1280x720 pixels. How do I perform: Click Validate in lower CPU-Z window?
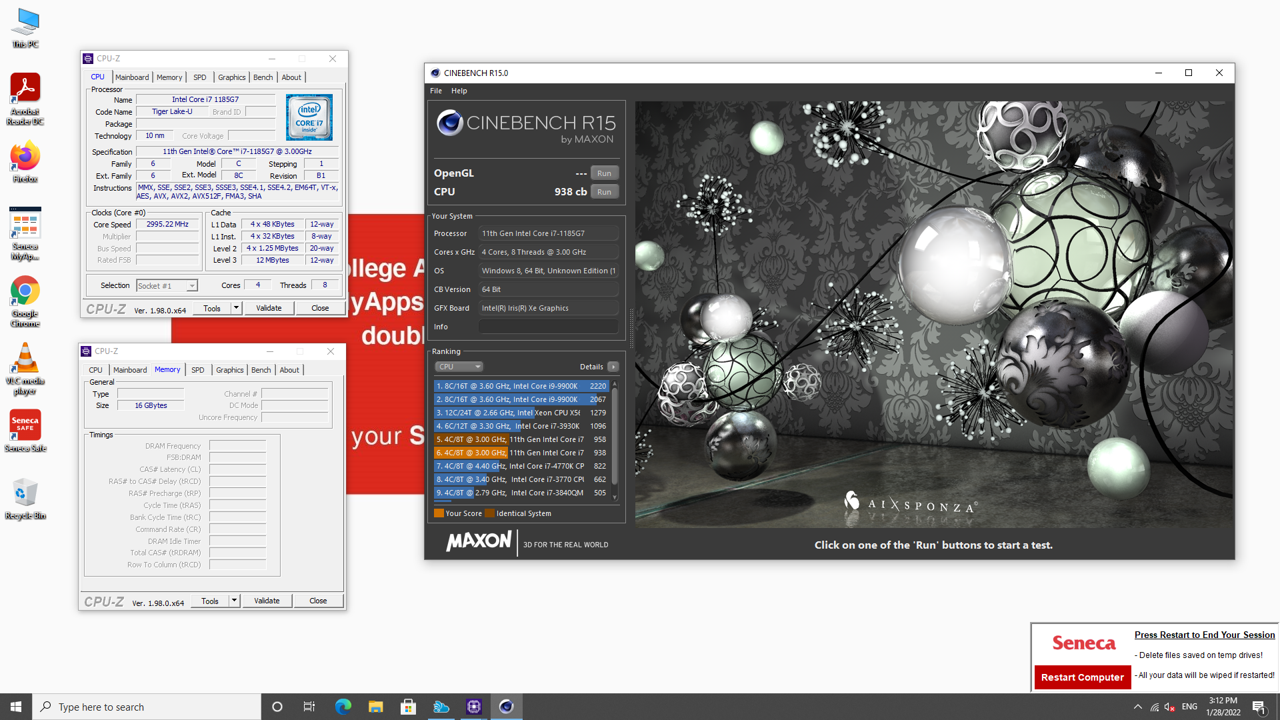tap(267, 601)
